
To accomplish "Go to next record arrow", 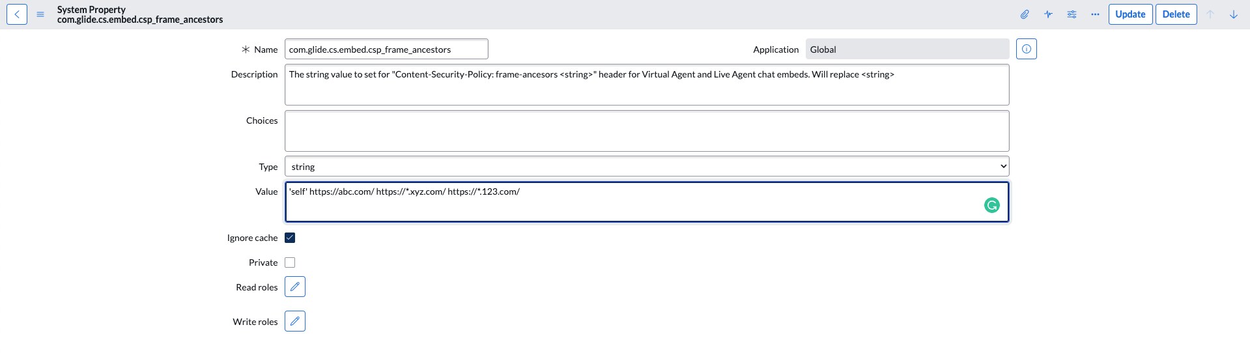I will tap(1234, 14).
